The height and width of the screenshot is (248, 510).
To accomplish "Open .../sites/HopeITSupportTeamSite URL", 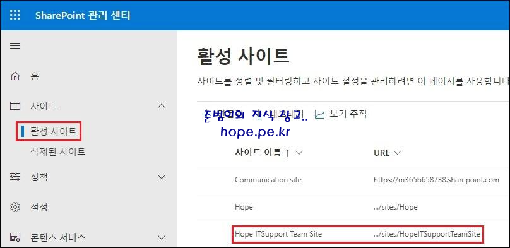I will point(427,234).
